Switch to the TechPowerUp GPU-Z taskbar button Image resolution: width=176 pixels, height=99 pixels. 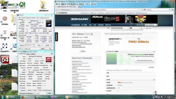[42, 97]
